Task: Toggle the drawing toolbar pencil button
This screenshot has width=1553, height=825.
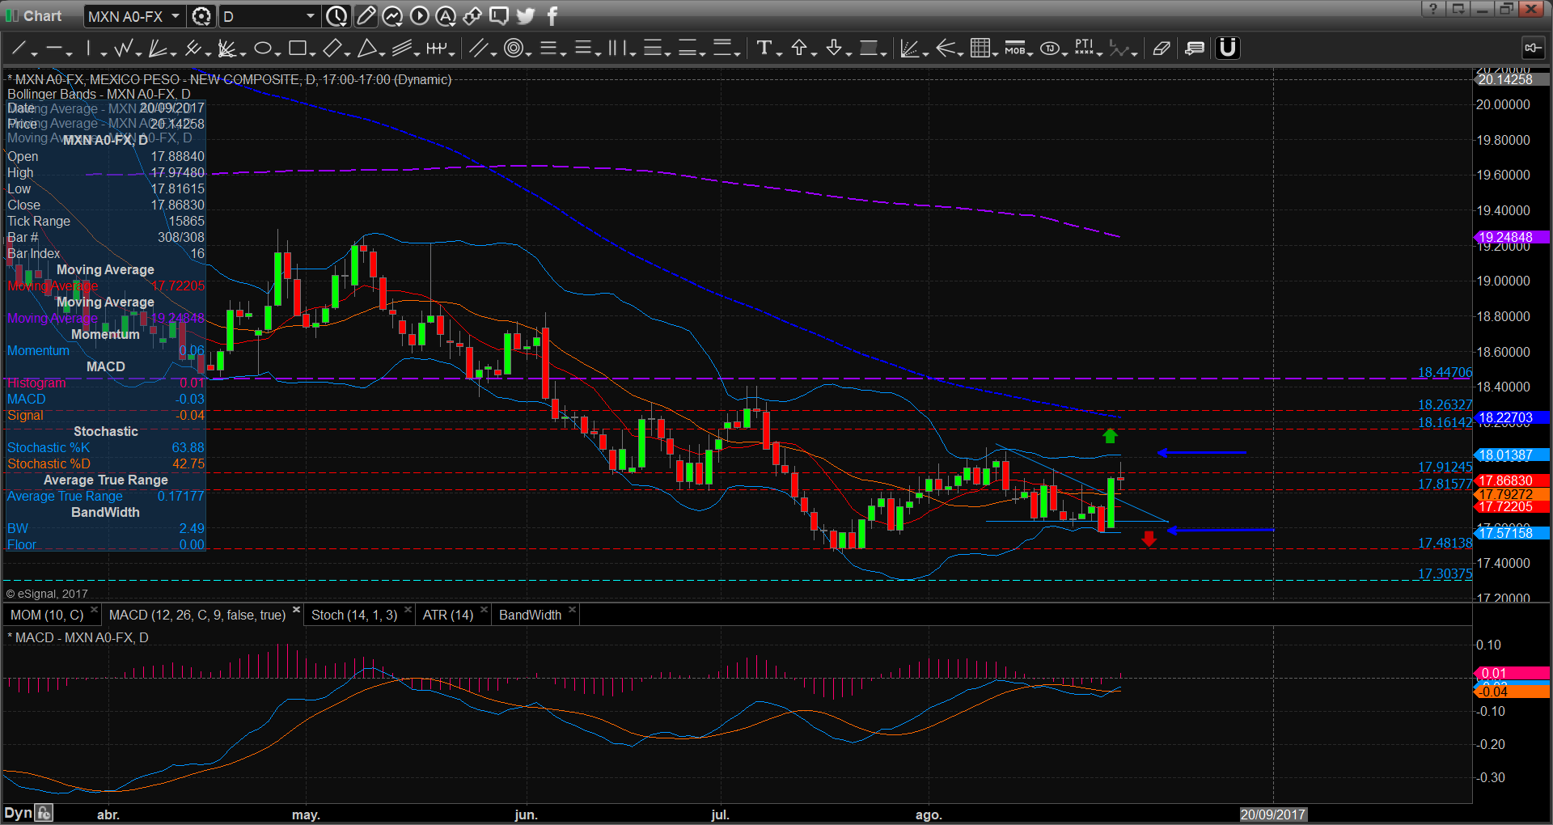Action: point(366,16)
